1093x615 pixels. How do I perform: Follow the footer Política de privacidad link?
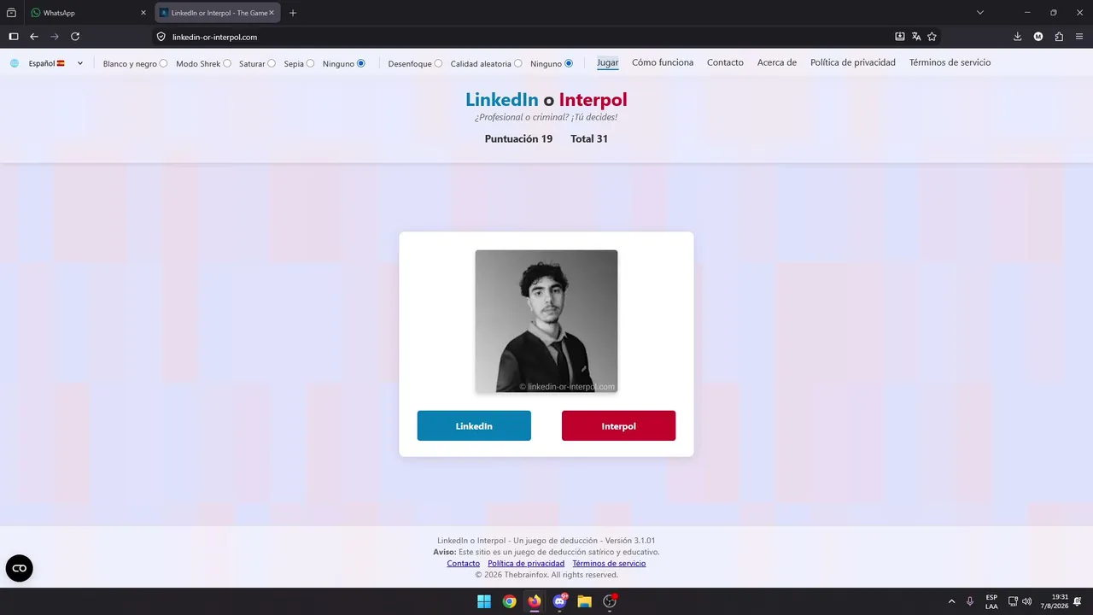tap(526, 564)
